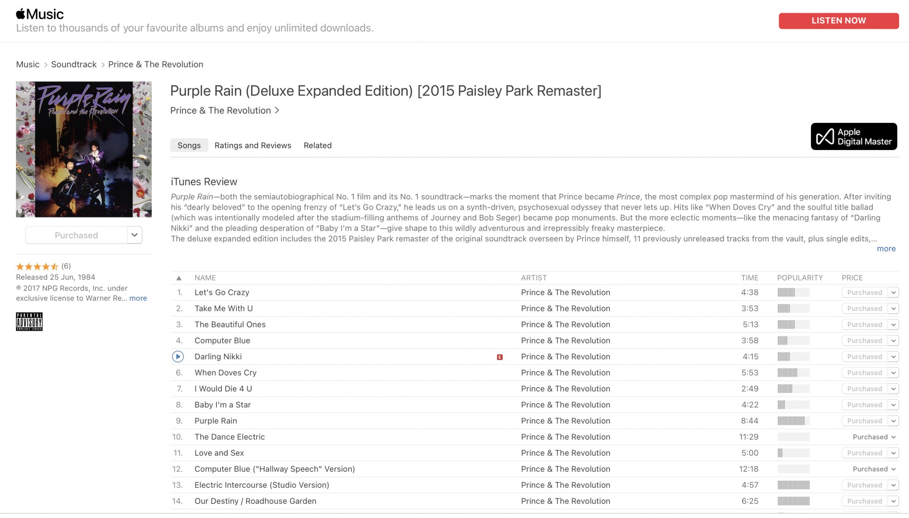Click popularity bar for Electric Intercourse
Image resolution: width=909 pixels, height=518 pixels.
click(x=793, y=485)
